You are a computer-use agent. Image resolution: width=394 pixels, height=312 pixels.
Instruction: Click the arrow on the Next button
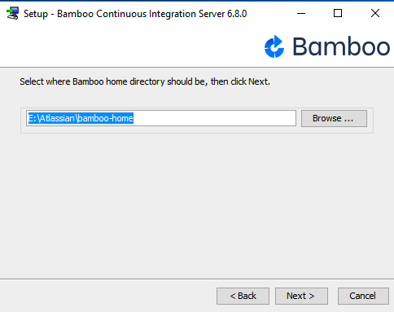click(312, 296)
